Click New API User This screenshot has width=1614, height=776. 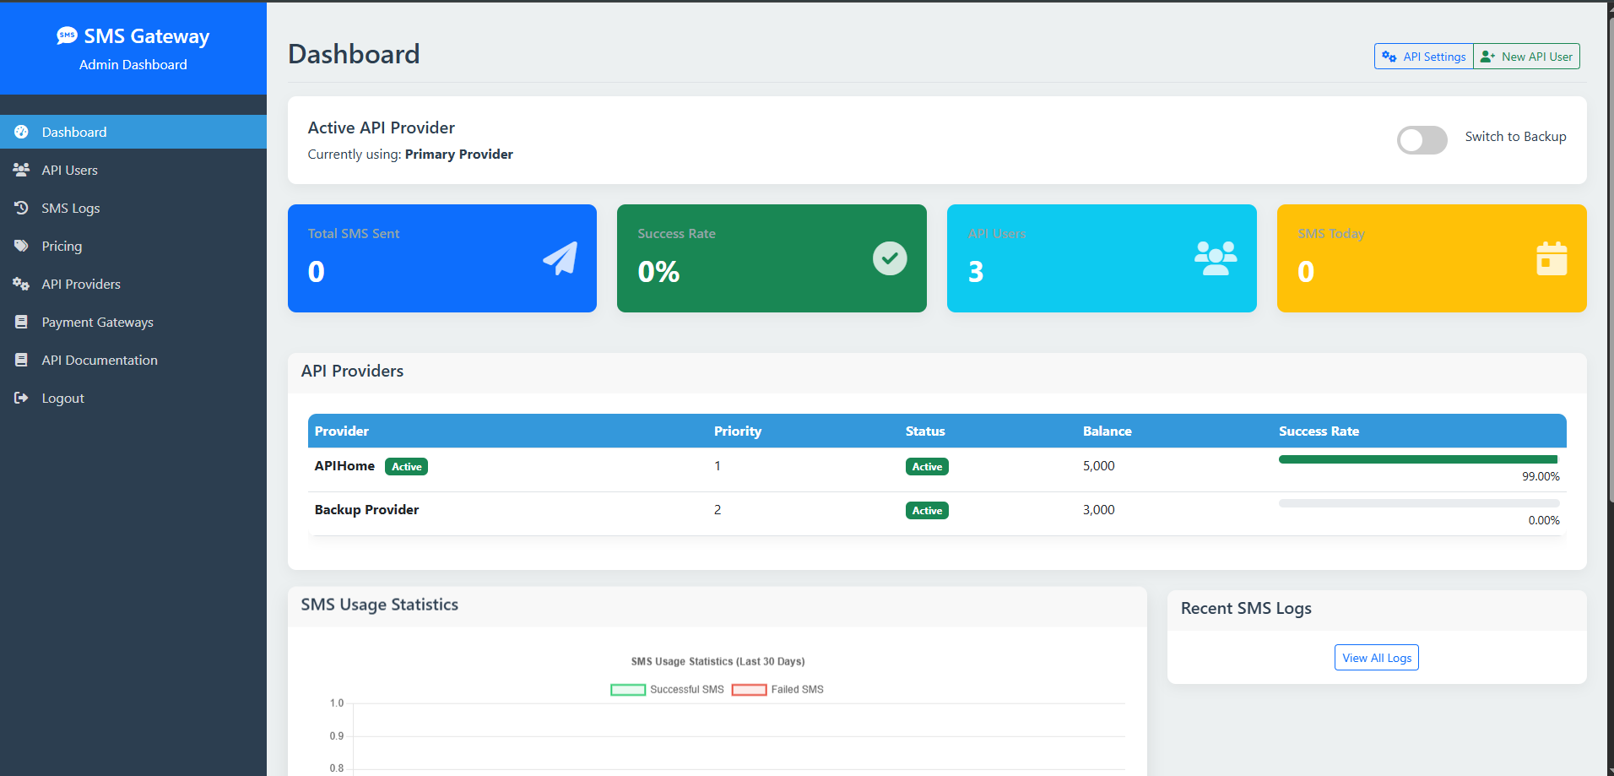point(1526,56)
